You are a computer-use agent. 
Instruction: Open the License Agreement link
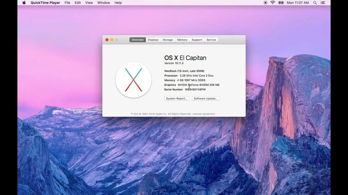coord(204,114)
